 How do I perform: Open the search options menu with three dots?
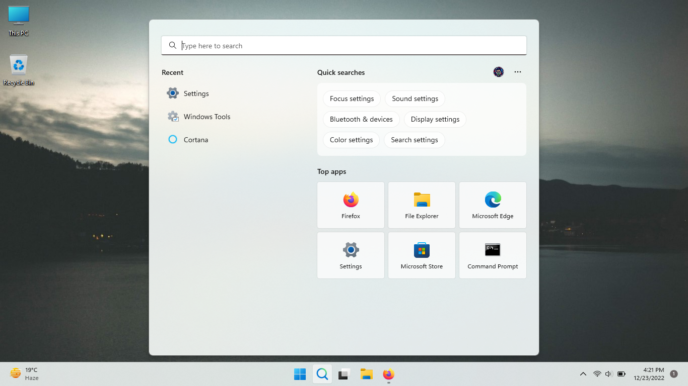pos(518,72)
